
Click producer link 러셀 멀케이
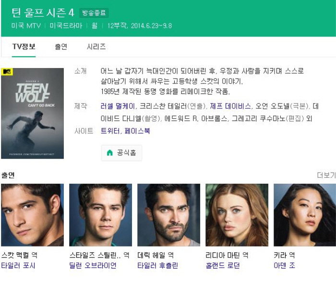tap(118, 106)
